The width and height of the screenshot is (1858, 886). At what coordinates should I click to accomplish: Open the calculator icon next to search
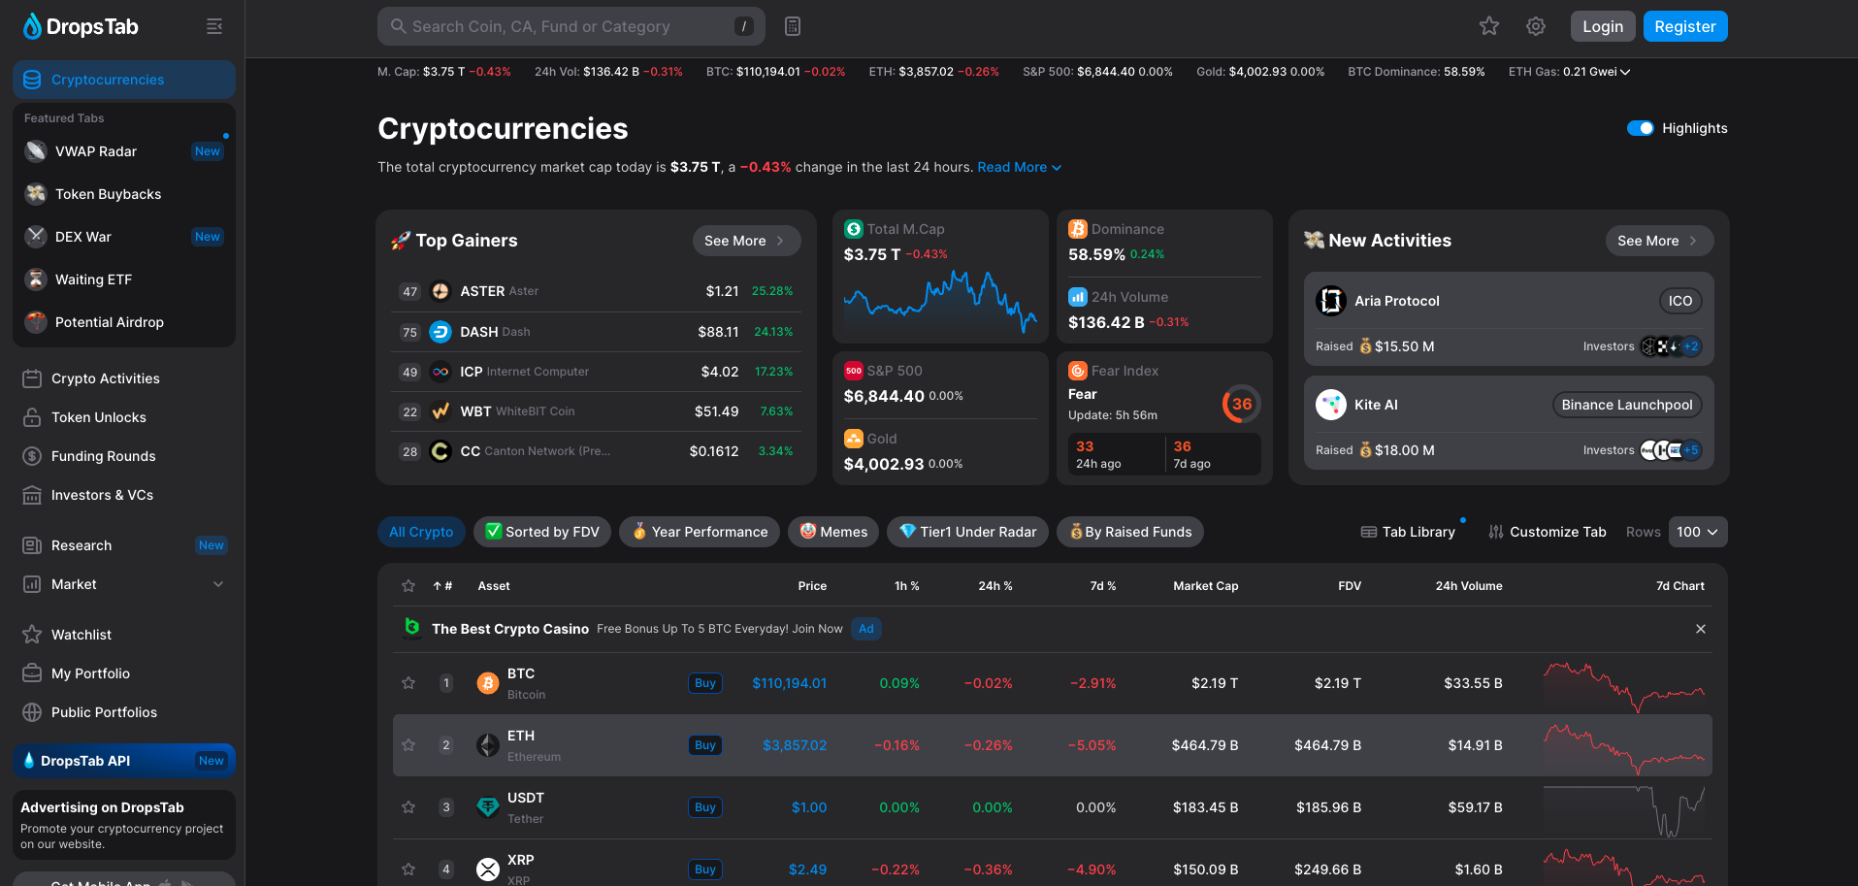[793, 26]
